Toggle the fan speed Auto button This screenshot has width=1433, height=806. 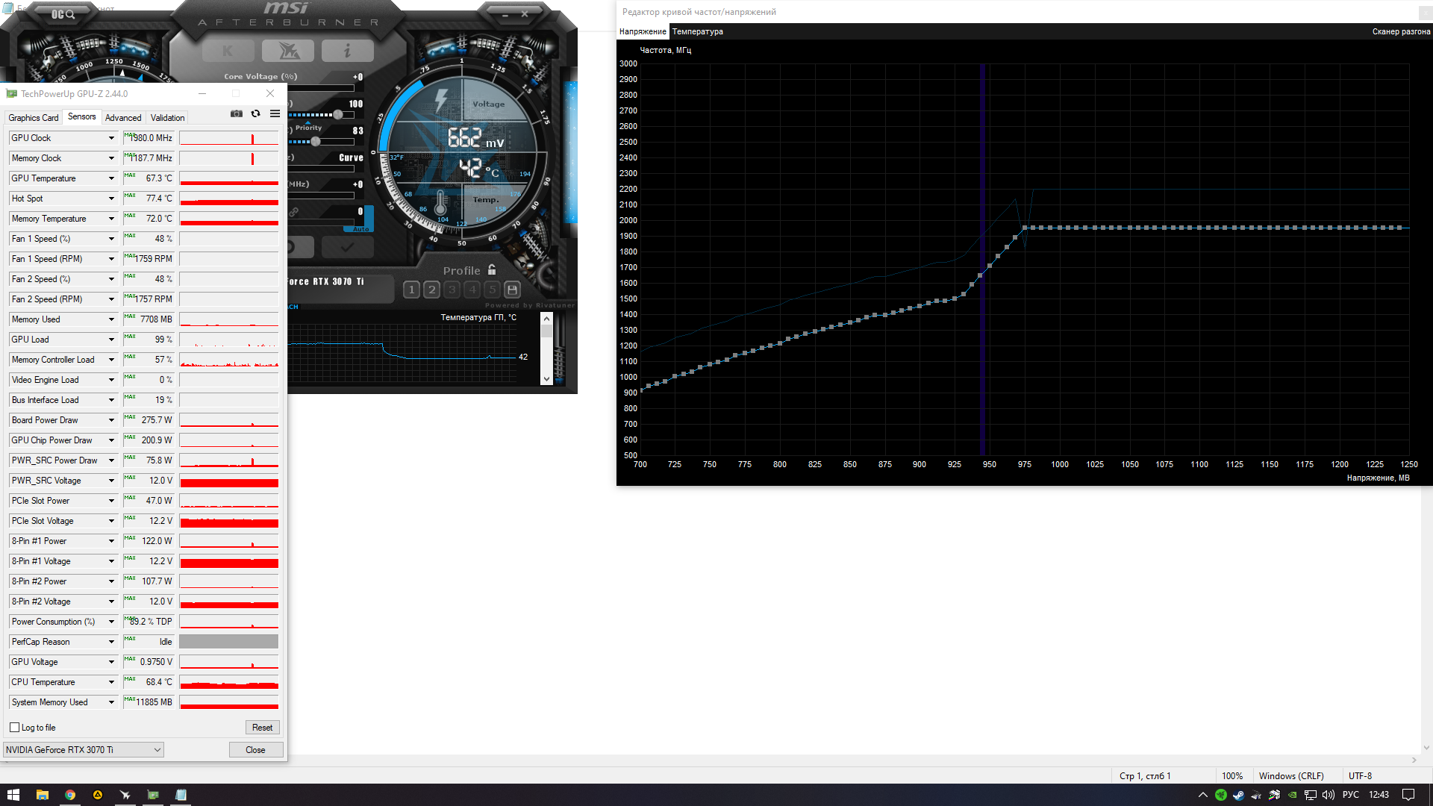pos(361,228)
